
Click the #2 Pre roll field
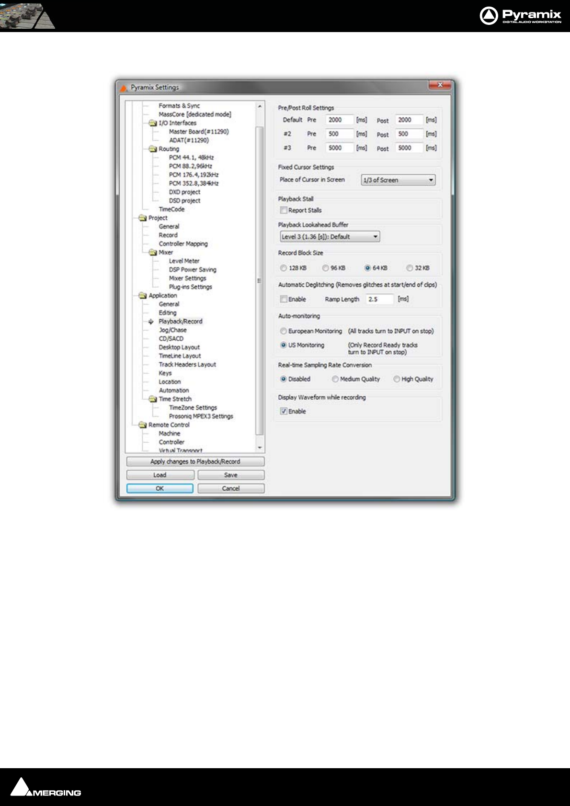tap(340, 134)
